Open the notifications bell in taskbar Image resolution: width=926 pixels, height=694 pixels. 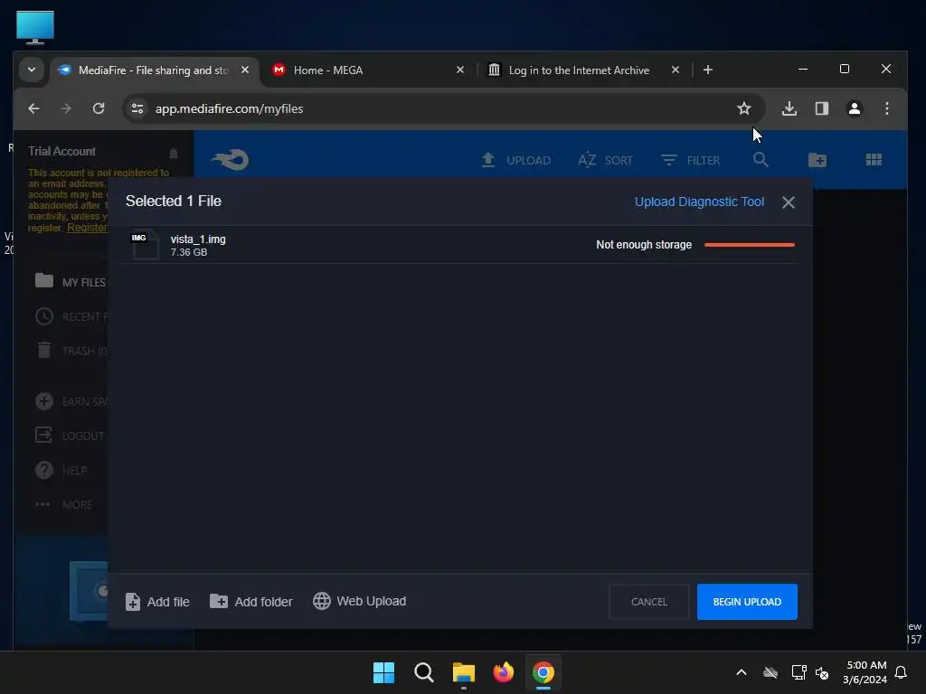click(902, 672)
